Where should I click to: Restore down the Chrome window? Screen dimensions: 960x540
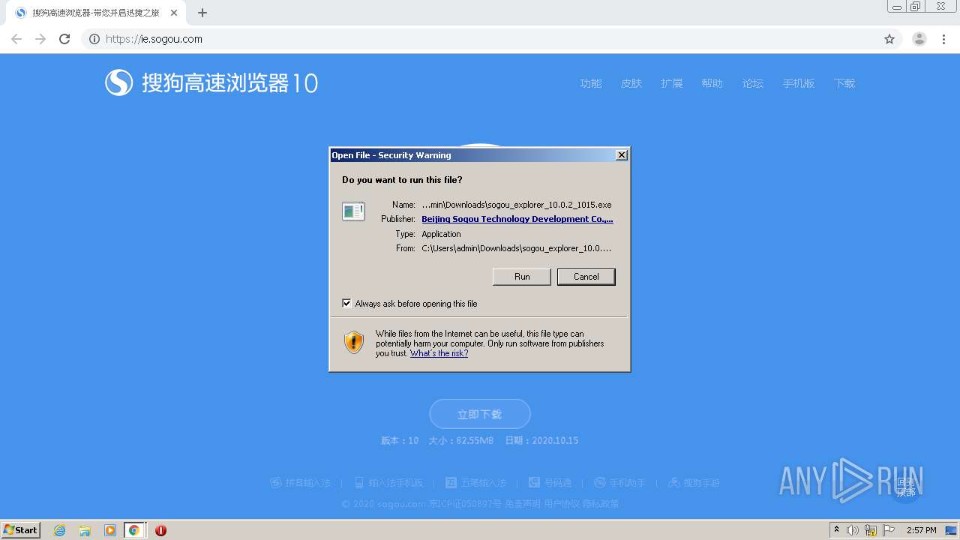[916, 7]
